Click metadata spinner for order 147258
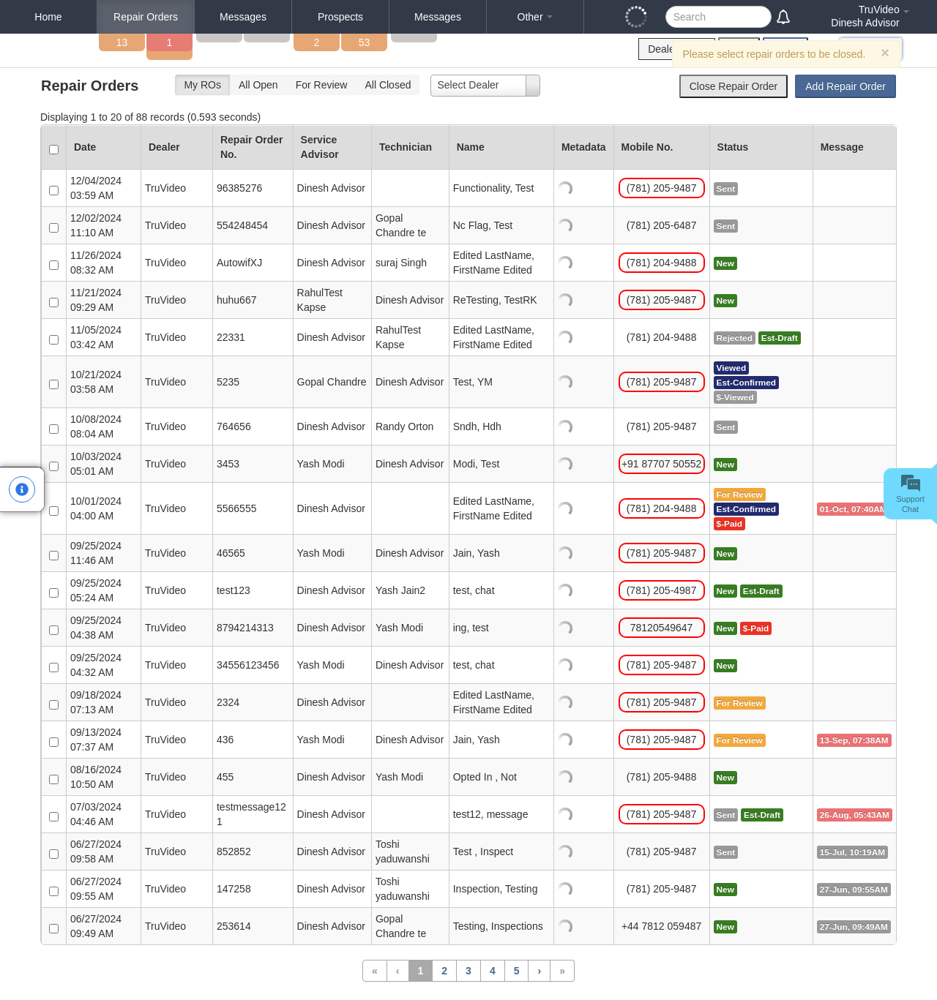Screen dimensions: 937x1000 click(565, 889)
